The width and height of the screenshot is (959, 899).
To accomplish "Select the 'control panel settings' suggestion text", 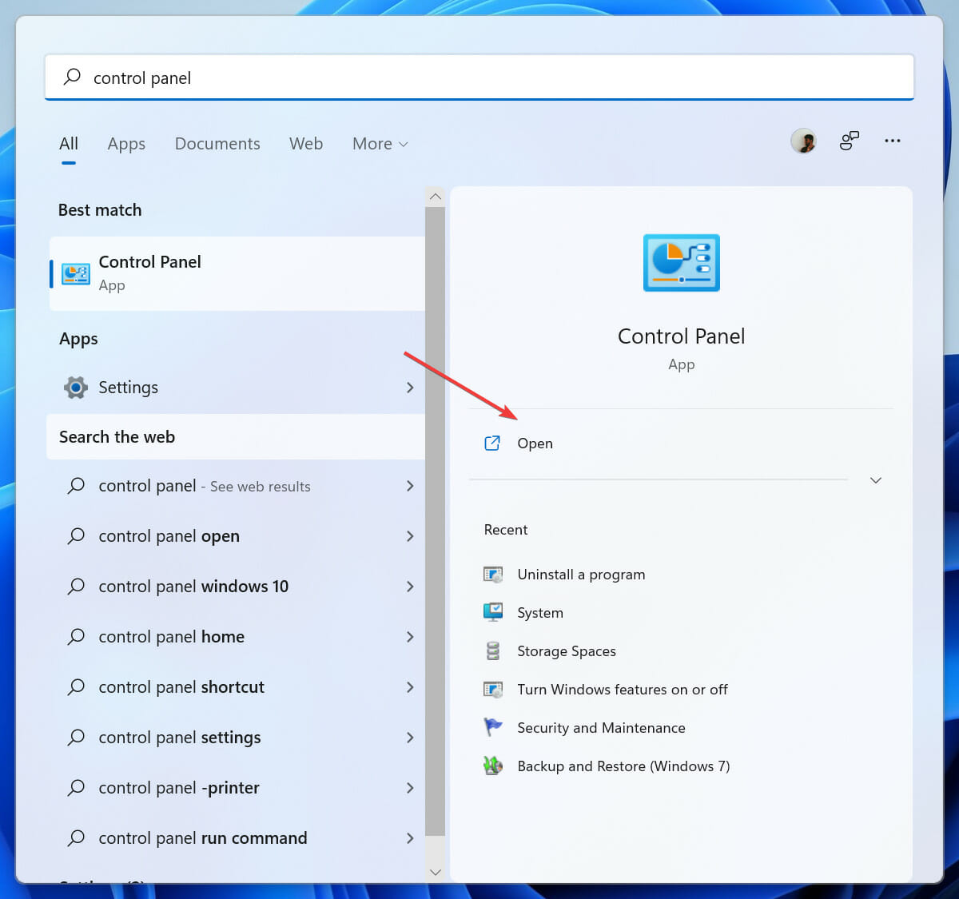I will 180,738.
